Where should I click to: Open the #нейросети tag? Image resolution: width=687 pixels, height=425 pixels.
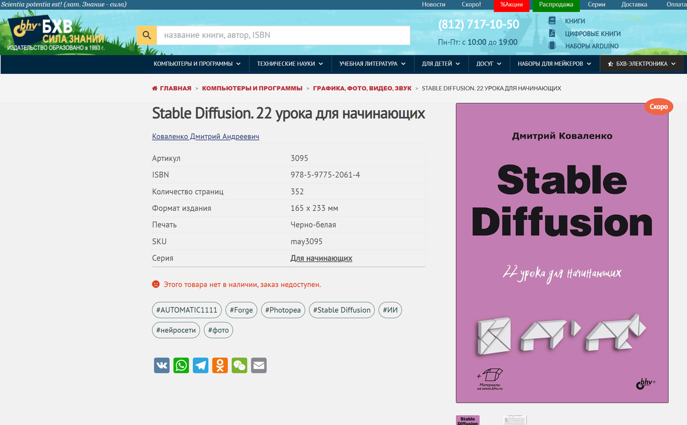click(176, 330)
